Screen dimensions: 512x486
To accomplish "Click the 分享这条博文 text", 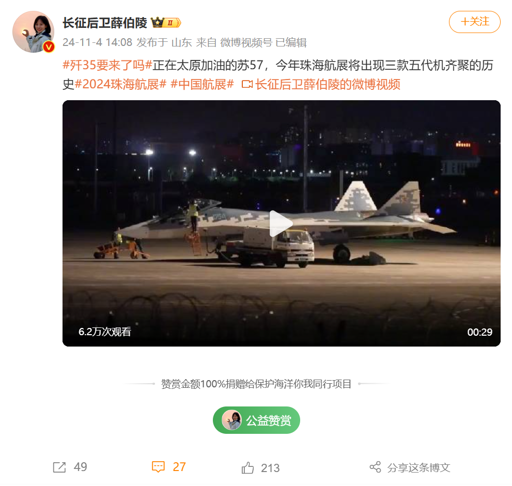I will pos(419,468).
